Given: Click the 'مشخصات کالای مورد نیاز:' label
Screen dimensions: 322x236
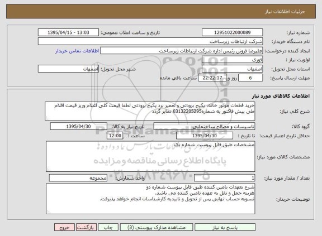Looking at the screenshot, I should coord(283,157).
